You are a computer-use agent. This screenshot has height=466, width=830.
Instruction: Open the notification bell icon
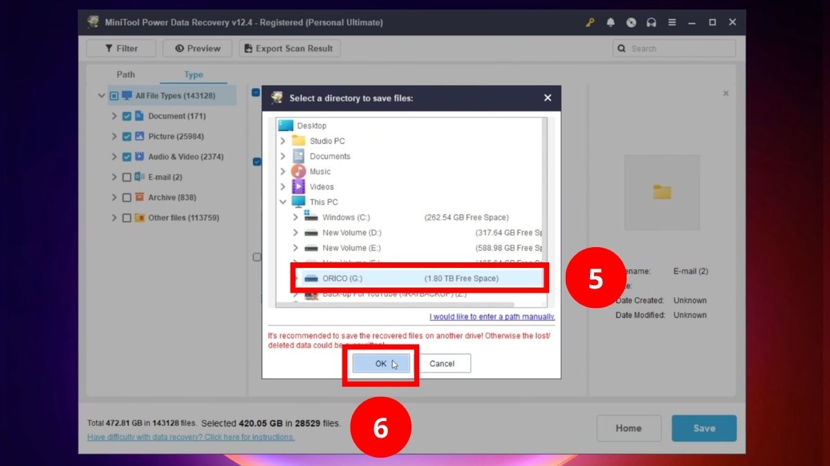[x=611, y=22]
